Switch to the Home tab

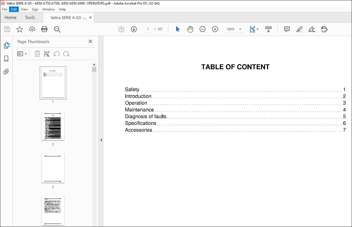(11, 18)
